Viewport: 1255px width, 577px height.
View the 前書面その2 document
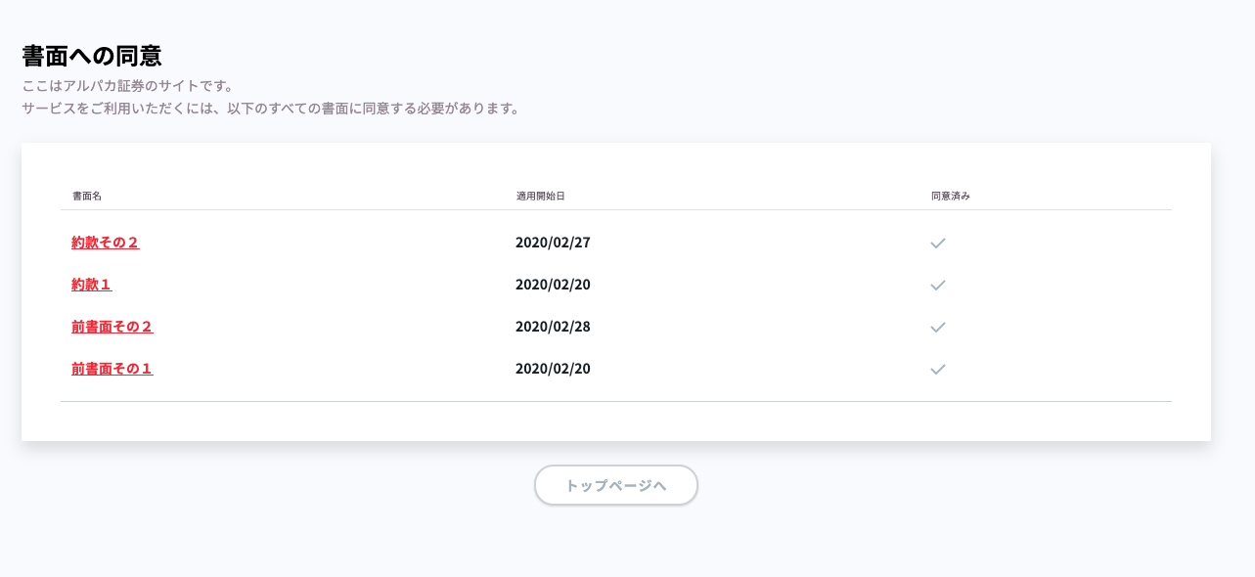pyautogui.click(x=112, y=327)
